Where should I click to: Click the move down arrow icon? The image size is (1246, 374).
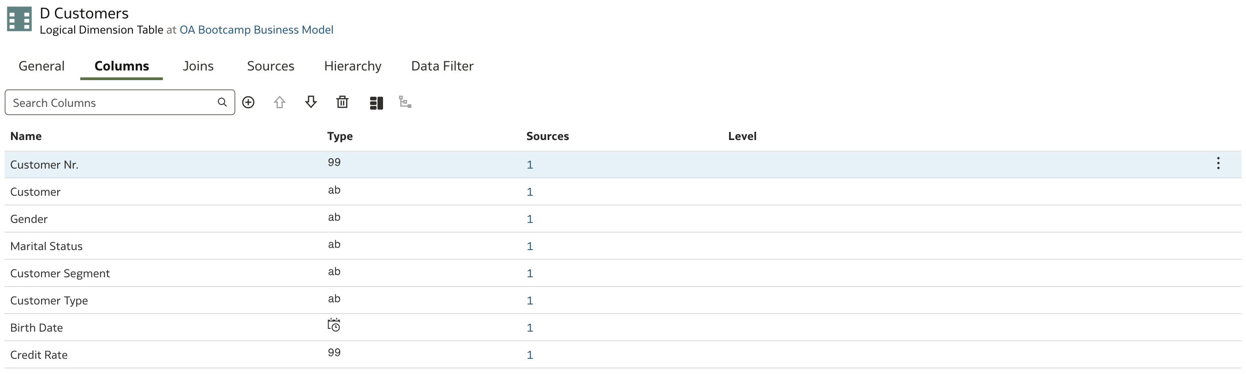tap(311, 102)
